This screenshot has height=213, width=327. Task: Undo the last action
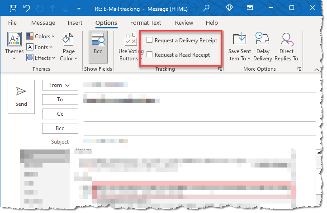pyautogui.click(x=27, y=9)
